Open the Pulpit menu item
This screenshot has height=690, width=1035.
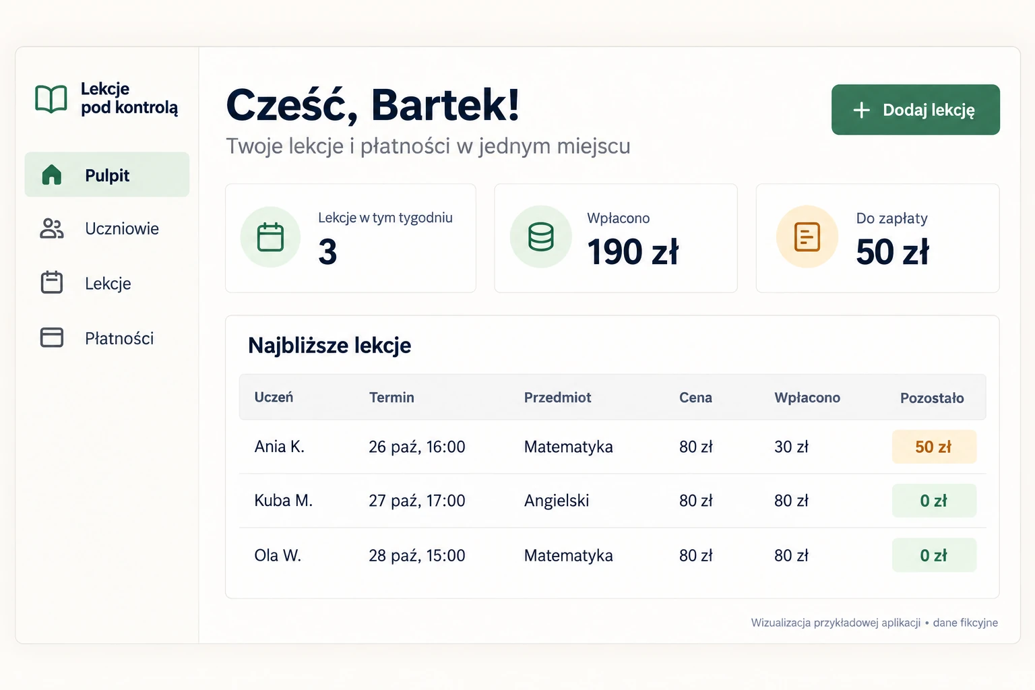(107, 175)
